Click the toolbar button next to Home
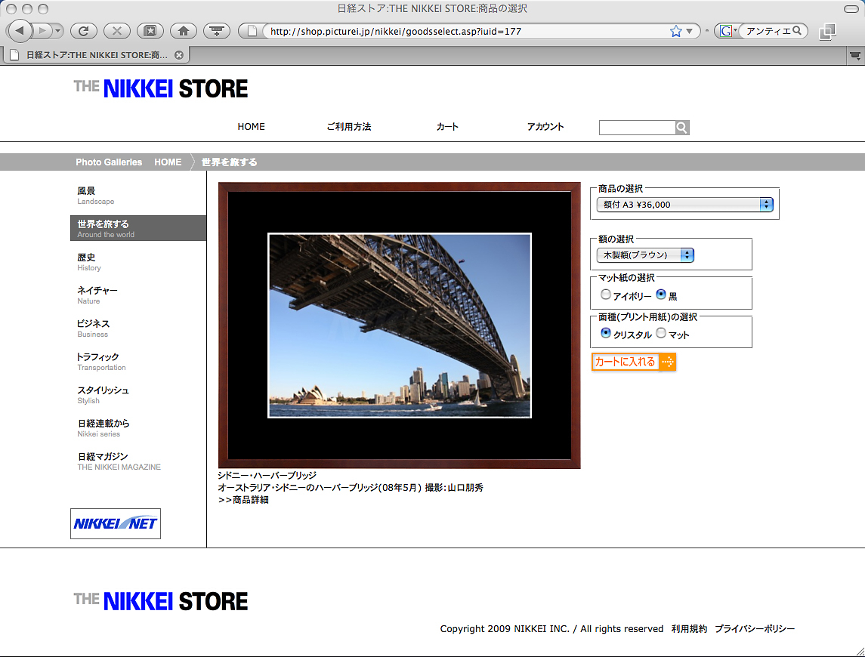 coord(217,31)
